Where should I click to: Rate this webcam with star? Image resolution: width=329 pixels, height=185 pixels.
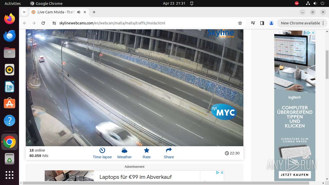pyautogui.click(x=147, y=153)
